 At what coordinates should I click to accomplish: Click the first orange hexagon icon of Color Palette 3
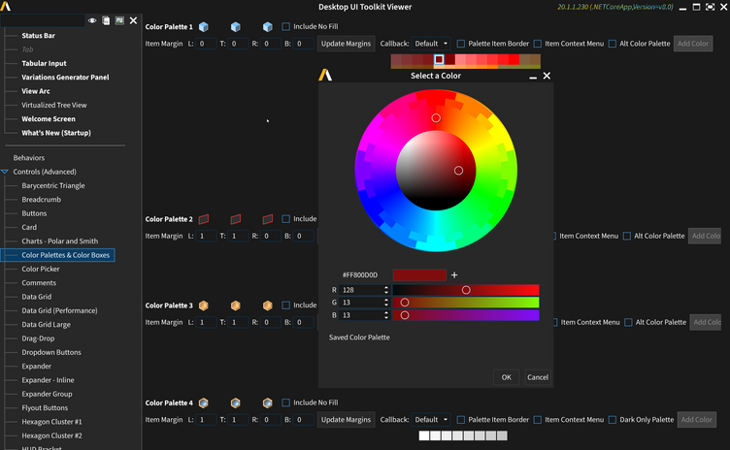click(x=204, y=305)
